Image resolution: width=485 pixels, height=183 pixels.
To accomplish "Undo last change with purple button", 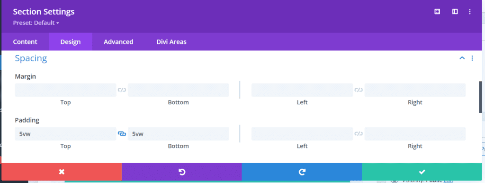I will (x=181, y=172).
